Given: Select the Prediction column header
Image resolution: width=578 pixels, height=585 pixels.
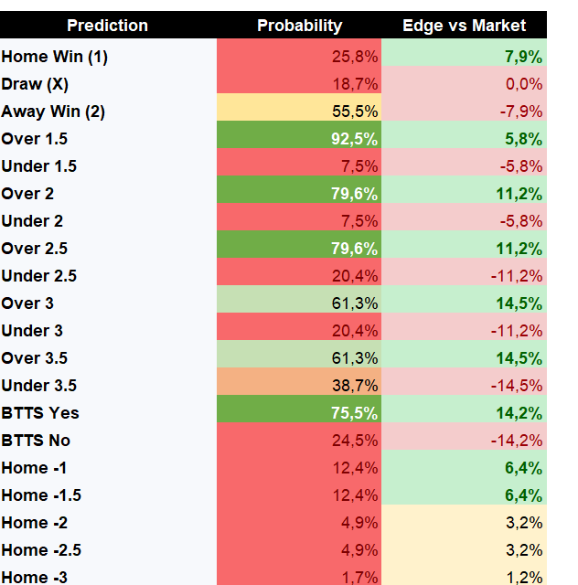Looking at the screenshot, I should coord(108,25).
